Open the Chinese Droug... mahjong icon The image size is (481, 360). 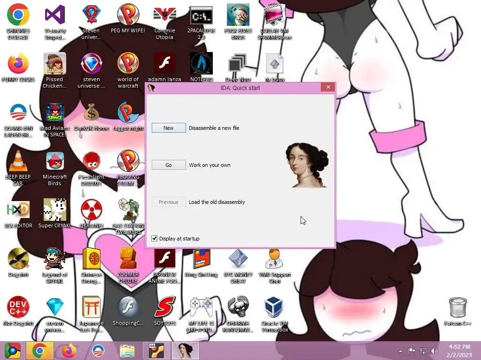(92, 265)
